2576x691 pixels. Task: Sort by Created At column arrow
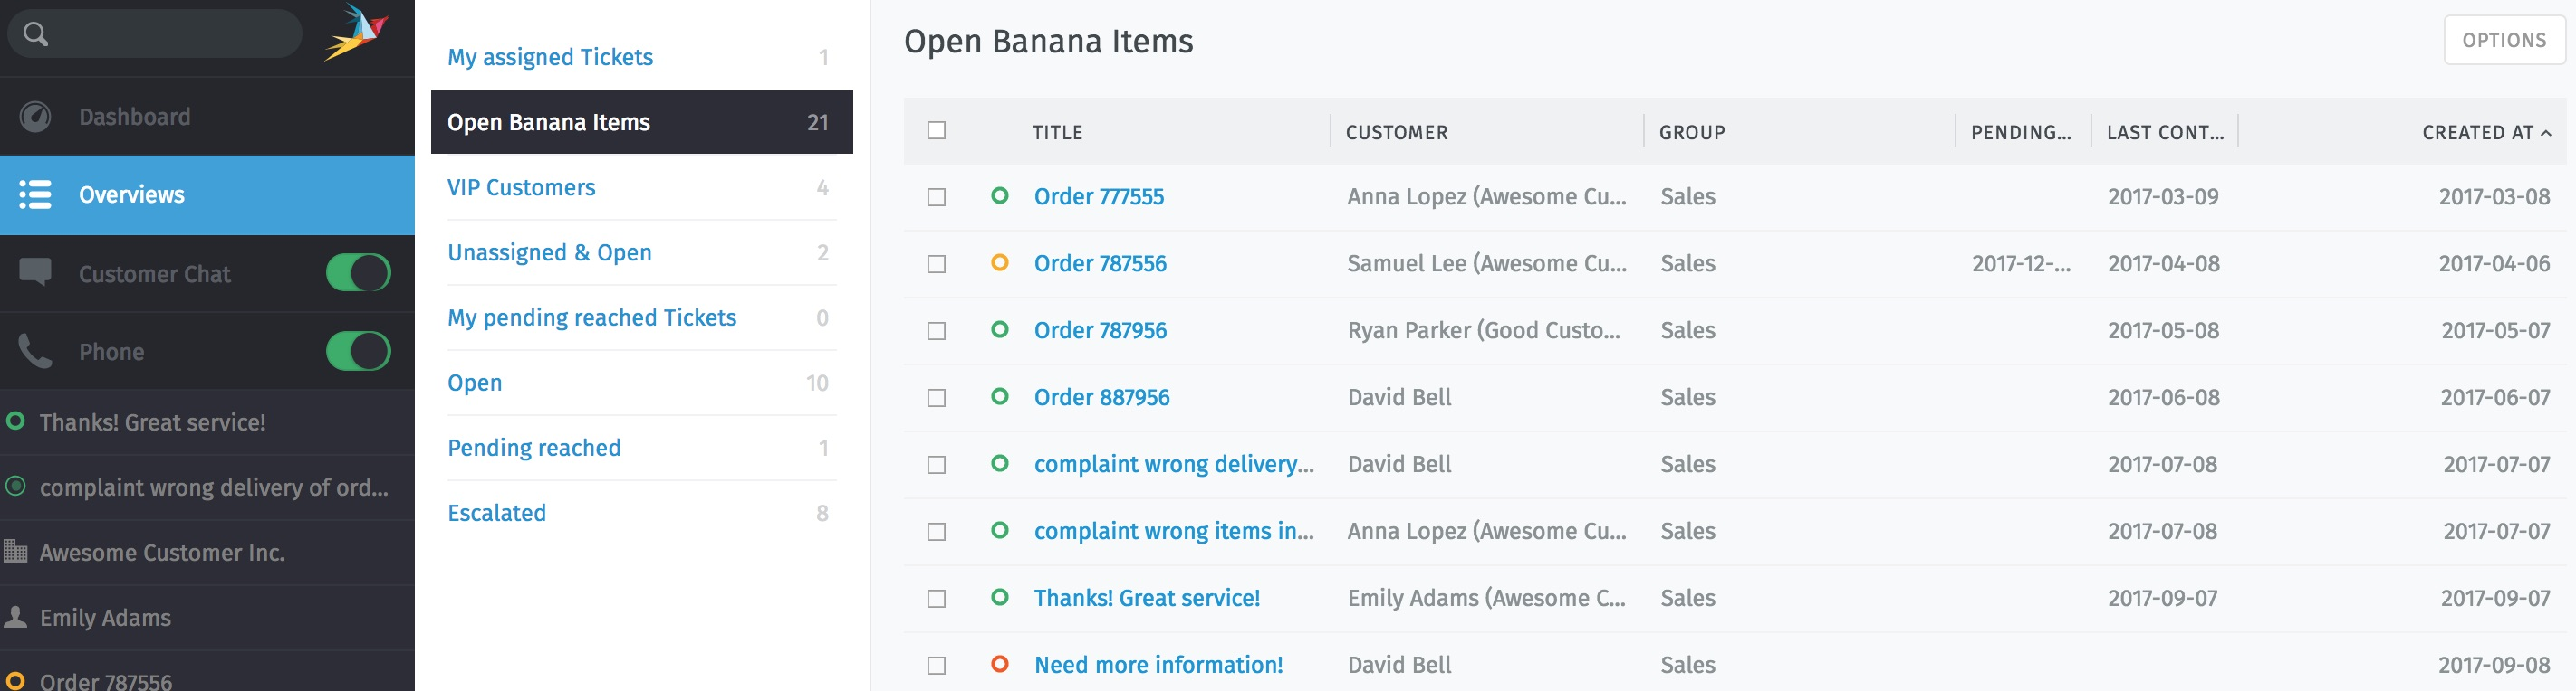coord(2546,133)
